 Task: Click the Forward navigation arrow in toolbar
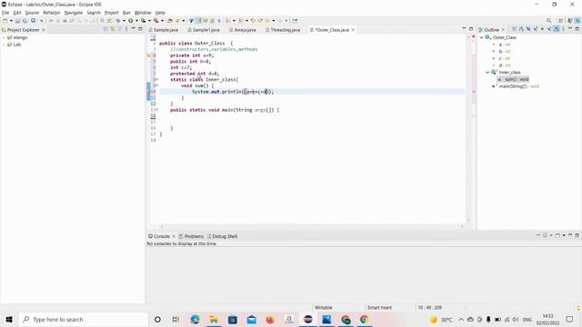pos(280,21)
